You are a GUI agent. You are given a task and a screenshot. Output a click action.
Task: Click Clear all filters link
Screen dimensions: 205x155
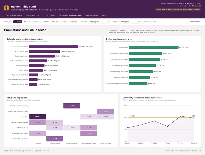[195, 22]
